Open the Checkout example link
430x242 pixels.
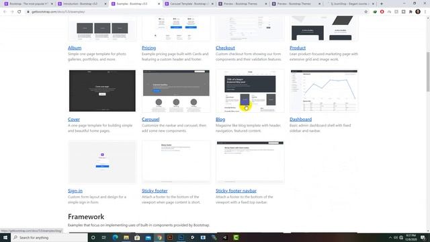225,48
